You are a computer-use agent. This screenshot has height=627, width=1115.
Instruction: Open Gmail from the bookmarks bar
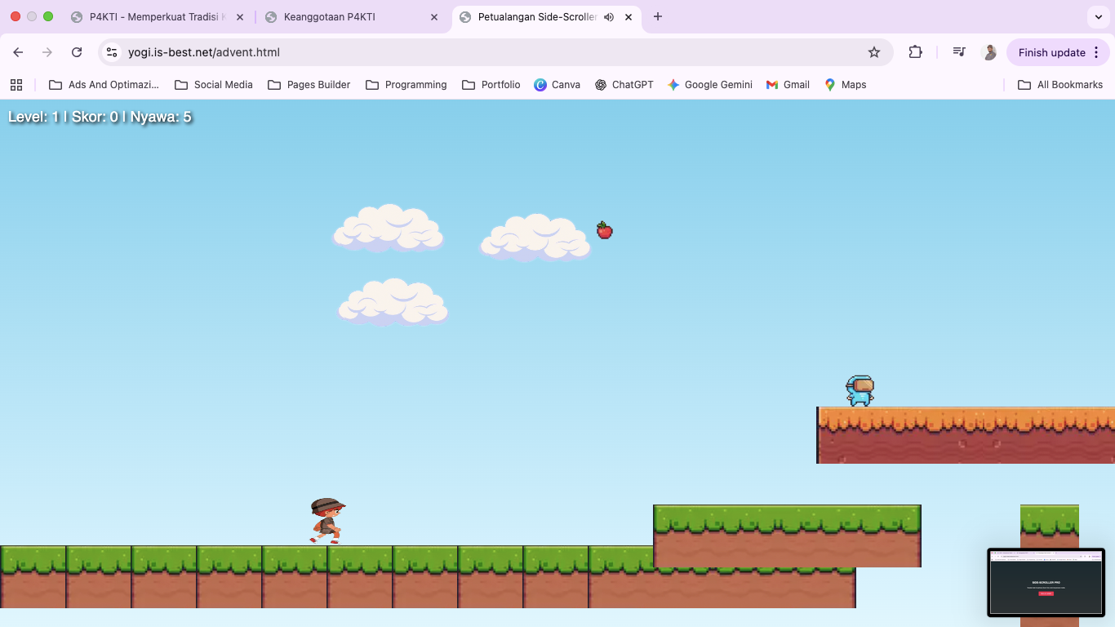click(786, 84)
